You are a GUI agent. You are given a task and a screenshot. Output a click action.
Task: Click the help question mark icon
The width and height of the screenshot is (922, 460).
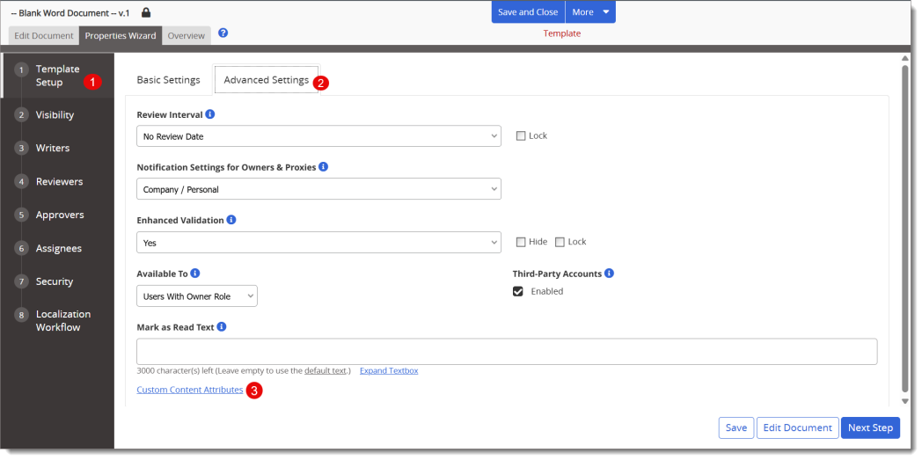(x=223, y=33)
